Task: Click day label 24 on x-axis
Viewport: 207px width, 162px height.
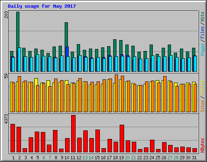Action: coord(152,158)
